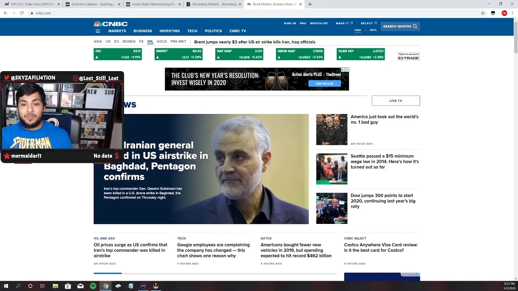Image resolution: width=518 pixels, height=291 pixels.
Task: Open the ULSD HO quote tile
Action: [361, 54]
